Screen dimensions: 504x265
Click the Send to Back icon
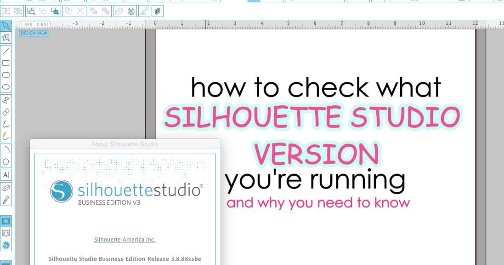coord(105,11)
